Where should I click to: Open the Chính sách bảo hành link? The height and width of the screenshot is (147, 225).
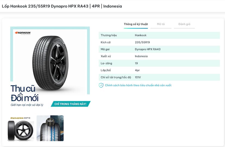coord(138,85)
